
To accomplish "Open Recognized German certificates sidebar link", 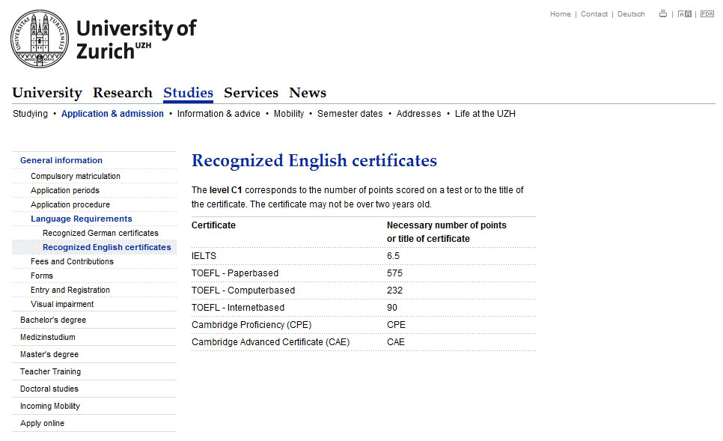I will click(x=100, y=233).
